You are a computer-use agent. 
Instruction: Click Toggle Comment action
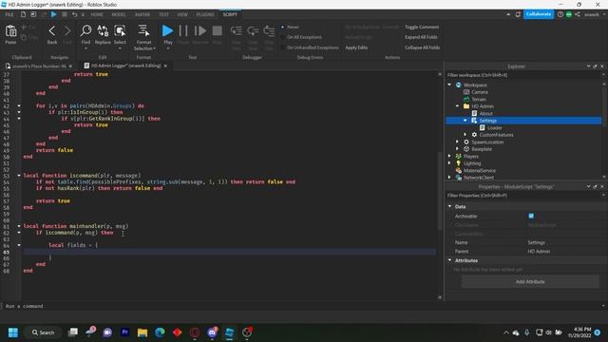(x=422, y=27)
